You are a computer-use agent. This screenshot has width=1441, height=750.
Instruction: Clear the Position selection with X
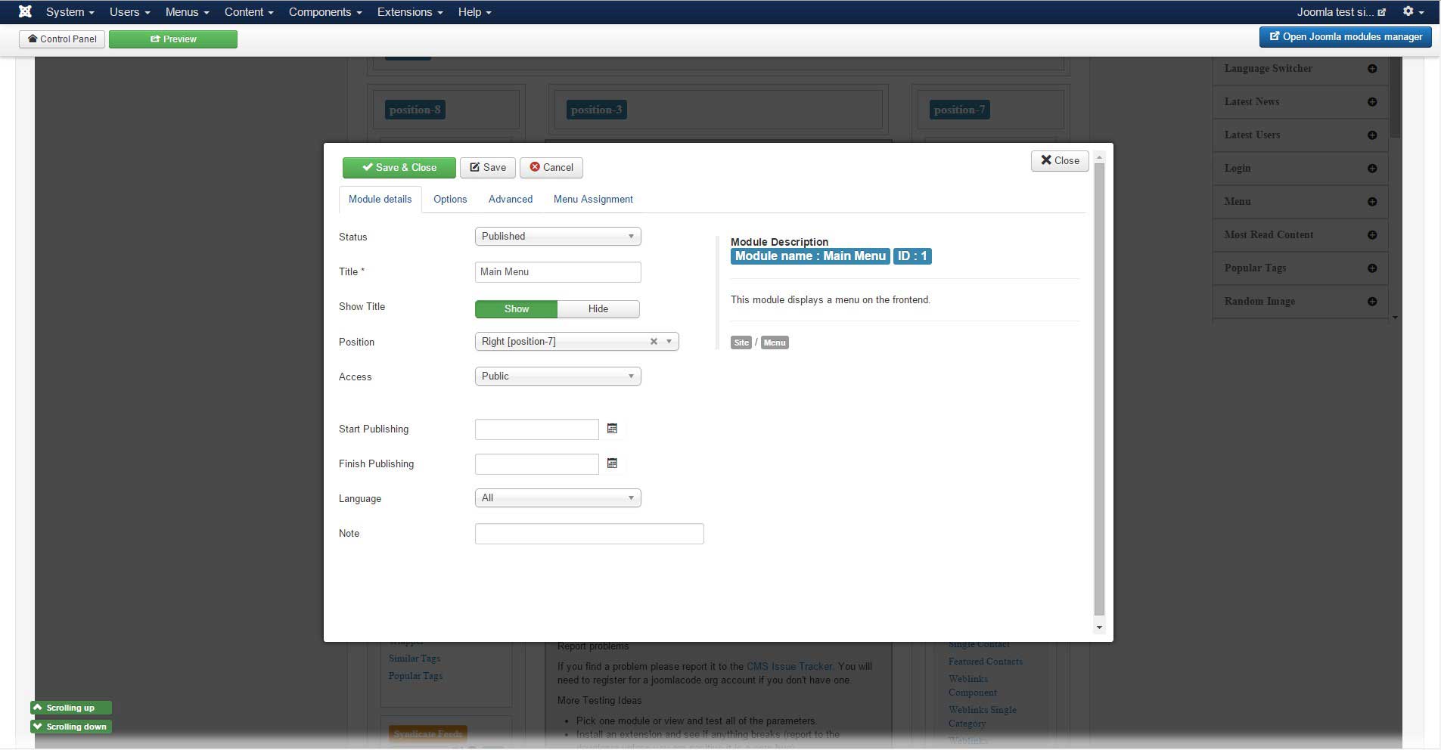coord(654,342)
